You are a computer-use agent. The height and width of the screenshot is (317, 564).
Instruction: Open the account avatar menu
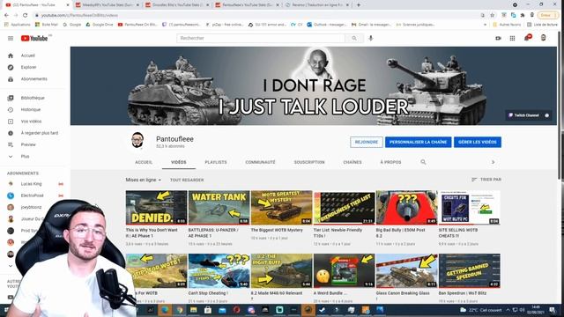[543, 38]
